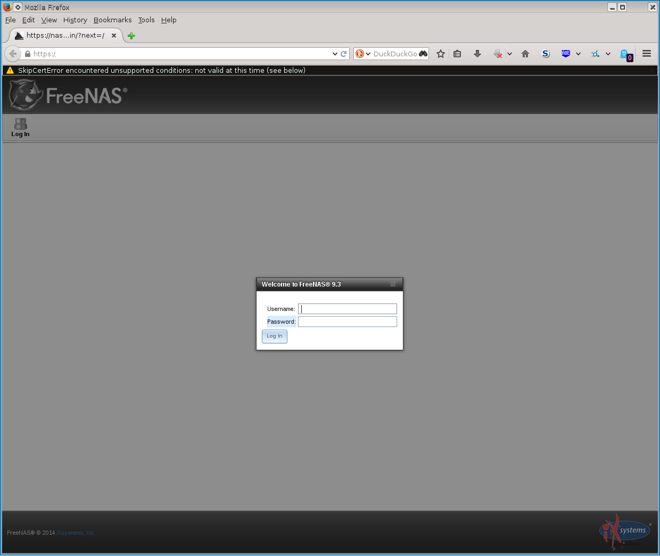660x556 pixels.
Task: Click the download helper icon with red X
Action: (x=498, y=54)
